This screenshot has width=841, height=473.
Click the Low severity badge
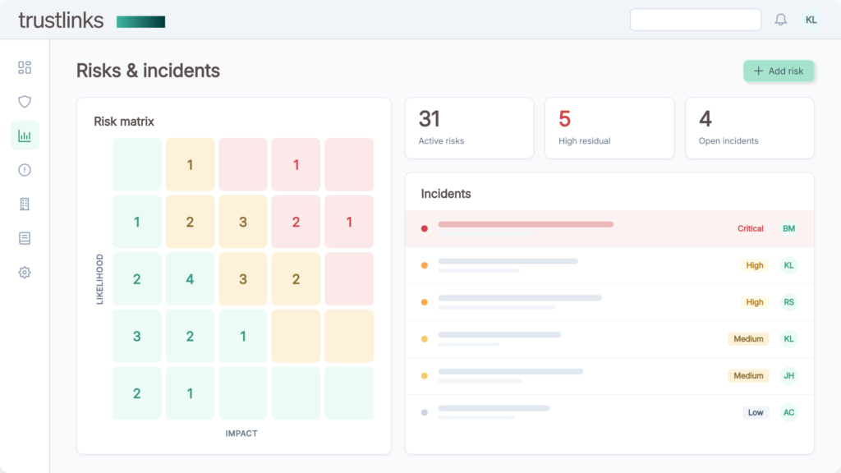pos(756,412)
